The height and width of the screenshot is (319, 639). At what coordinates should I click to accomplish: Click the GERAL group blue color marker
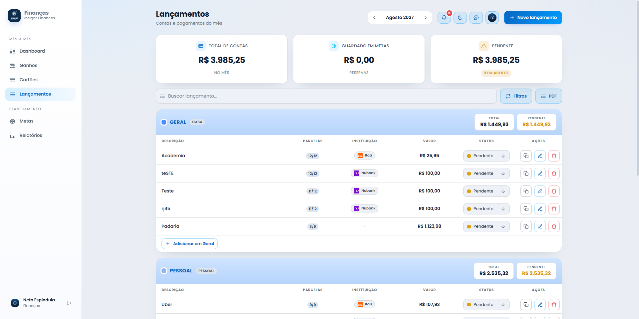click(164, 122)
